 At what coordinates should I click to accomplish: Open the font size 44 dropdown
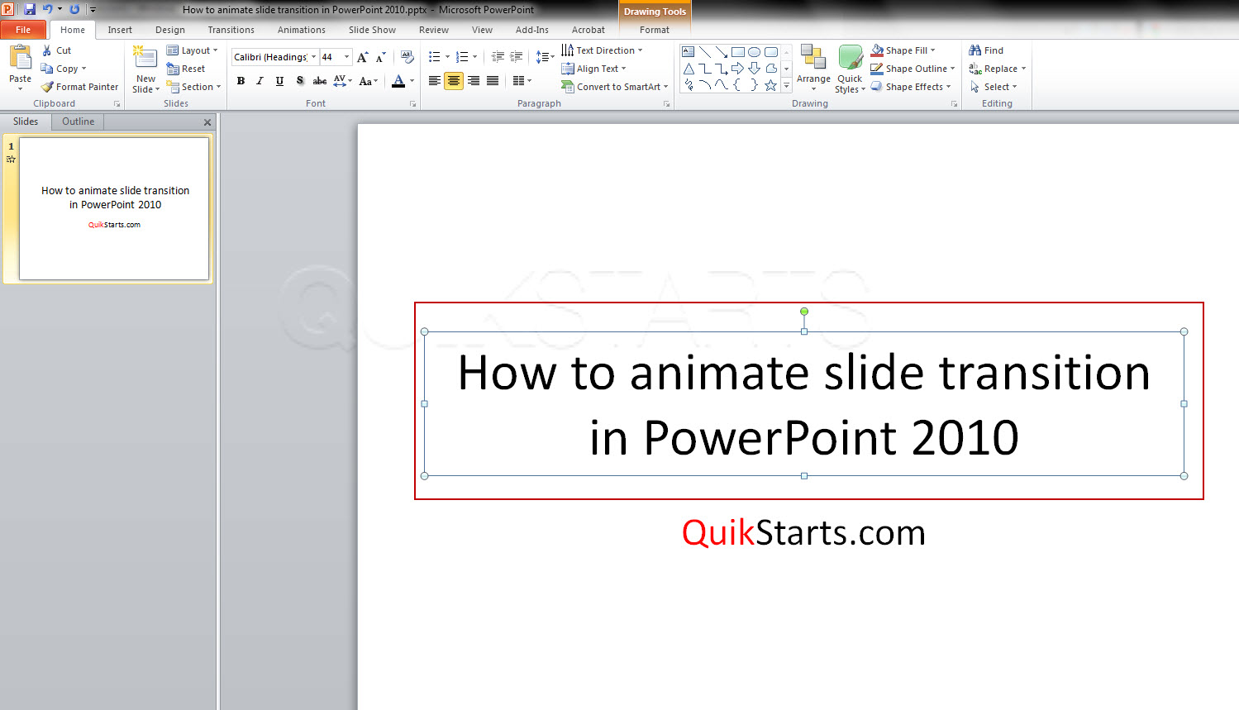346,57
